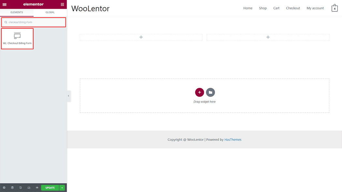Collapse the Elementor side panel
Viewport: 342px width, 192px height.
pos(68,96)
